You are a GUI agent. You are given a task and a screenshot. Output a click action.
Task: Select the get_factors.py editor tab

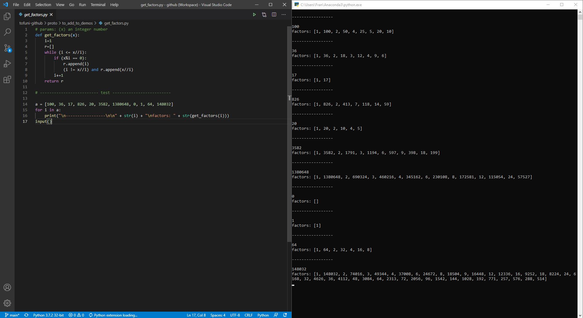[x=36, y=15]
